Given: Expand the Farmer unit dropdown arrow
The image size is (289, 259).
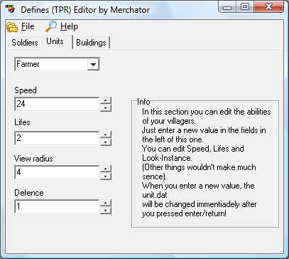Looking at the screenshot, I should [x=93, y=64].
